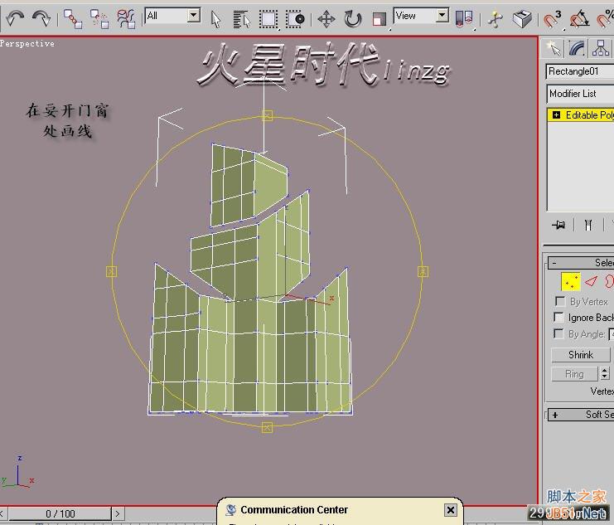Adjust the Ring spinner arrows
The image size is (614, 525).
tap(605, 374)
